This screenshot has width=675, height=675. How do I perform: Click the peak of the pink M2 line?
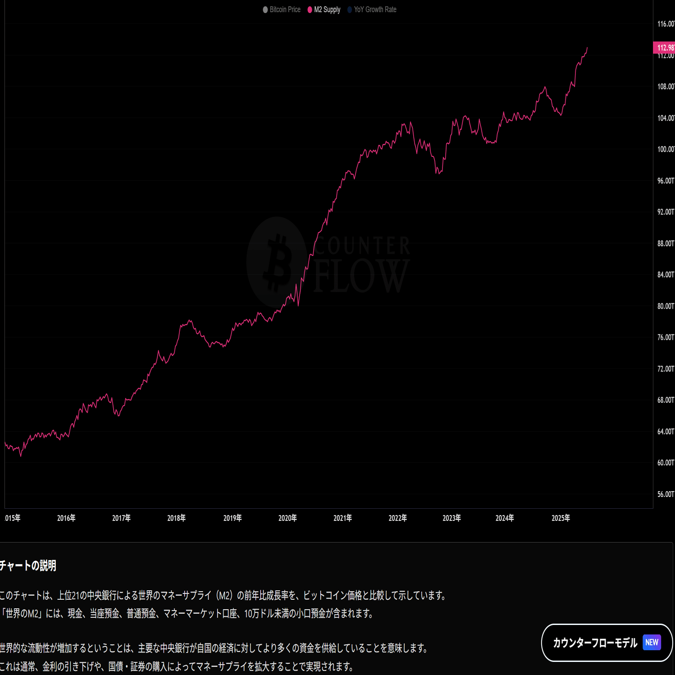(x=587, y=48)
